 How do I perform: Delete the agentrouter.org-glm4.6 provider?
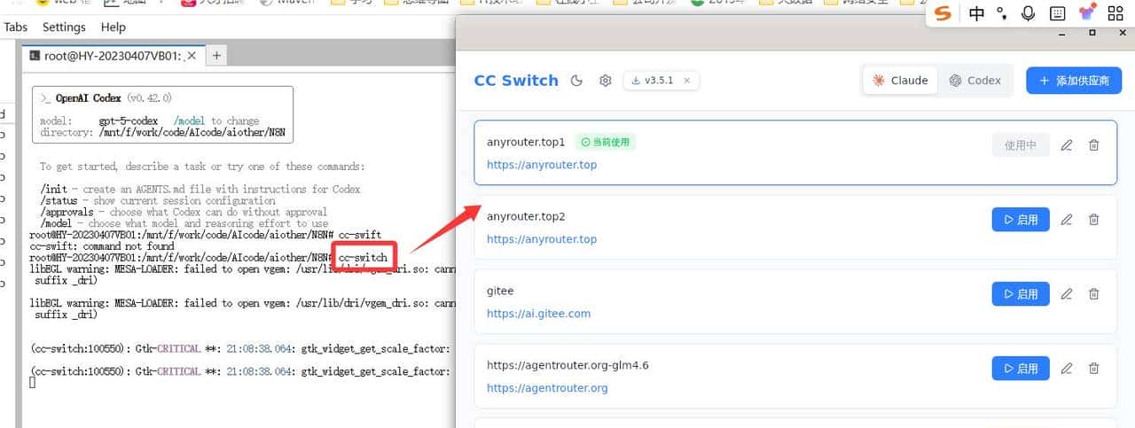pos(1094,368)
